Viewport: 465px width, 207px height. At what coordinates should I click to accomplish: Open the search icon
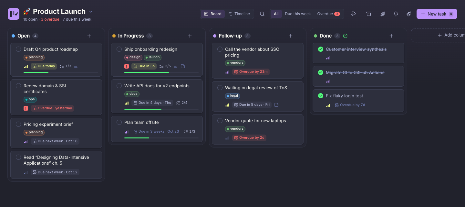(262, 14)
